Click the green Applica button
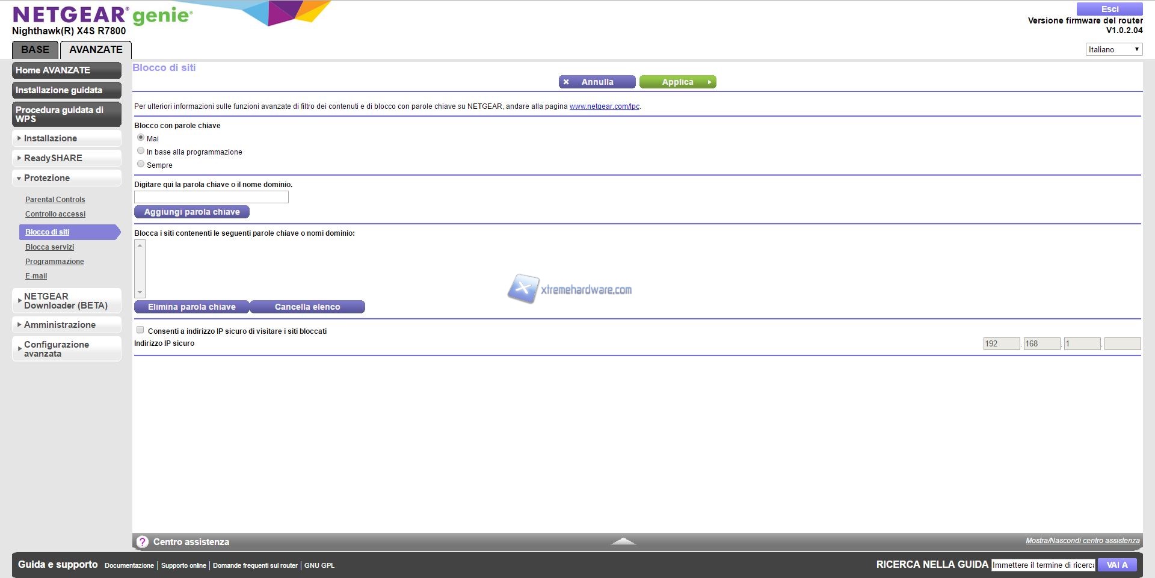Screen dimensions: 1155x578 click(677, 82)
